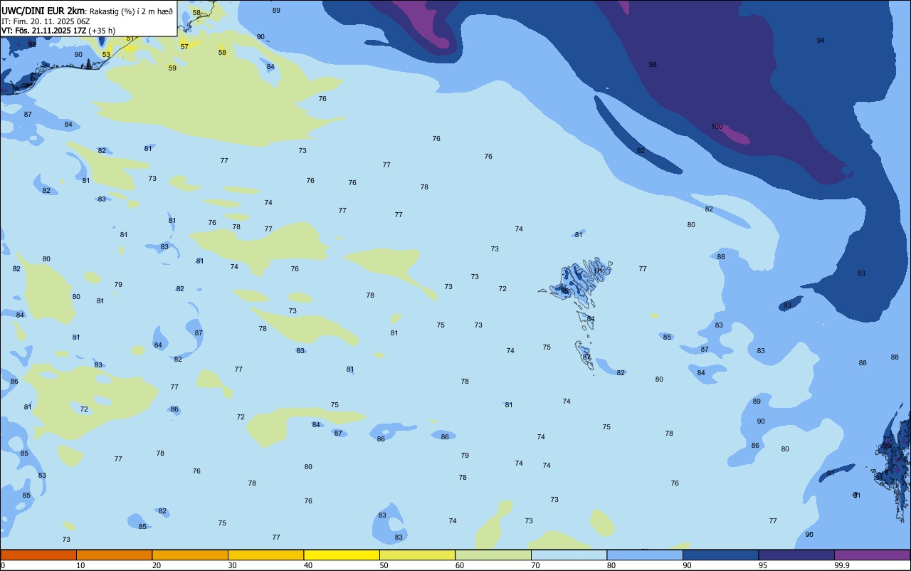Click the 80–90 medium blue legend swatch
This screenshot has width=911, height=571.
(x=645, y=555)
